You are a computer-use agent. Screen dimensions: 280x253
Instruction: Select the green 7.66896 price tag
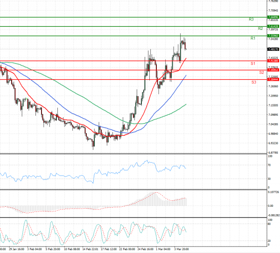pyautogui.click(x=273, y=17)
